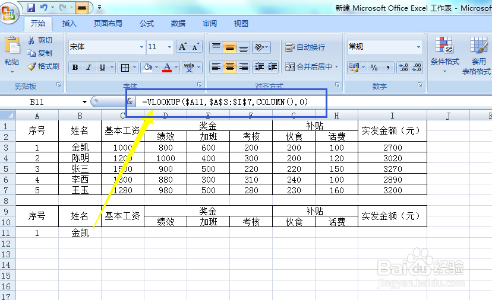Apply cell borders icon
Viewport: 492px width, 300px height.
coord(125,68)
